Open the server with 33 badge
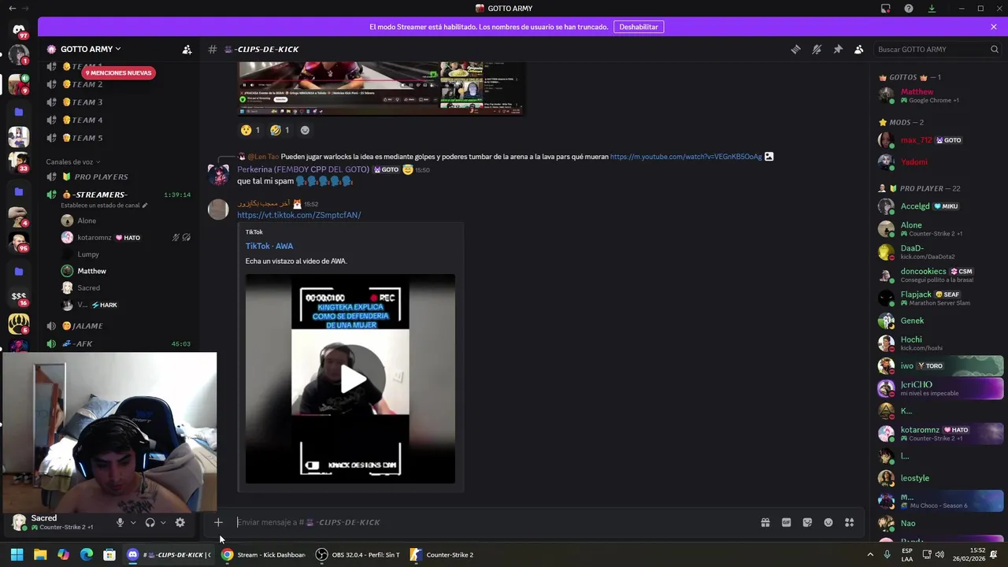 click(x=19, y=161)
